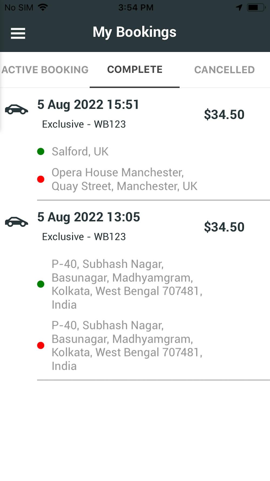The height and width of the screenshot is (481, 270).
Task: Tap Wi-Fi icon in status bar
Action: pyautogui.click(x=43, y=7)
